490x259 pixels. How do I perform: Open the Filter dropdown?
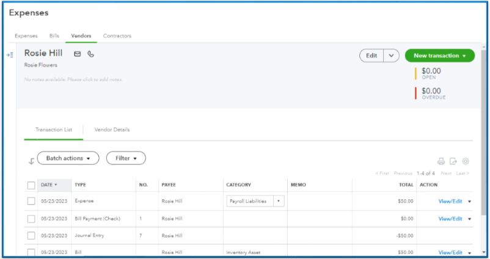[x=126, y=158]
